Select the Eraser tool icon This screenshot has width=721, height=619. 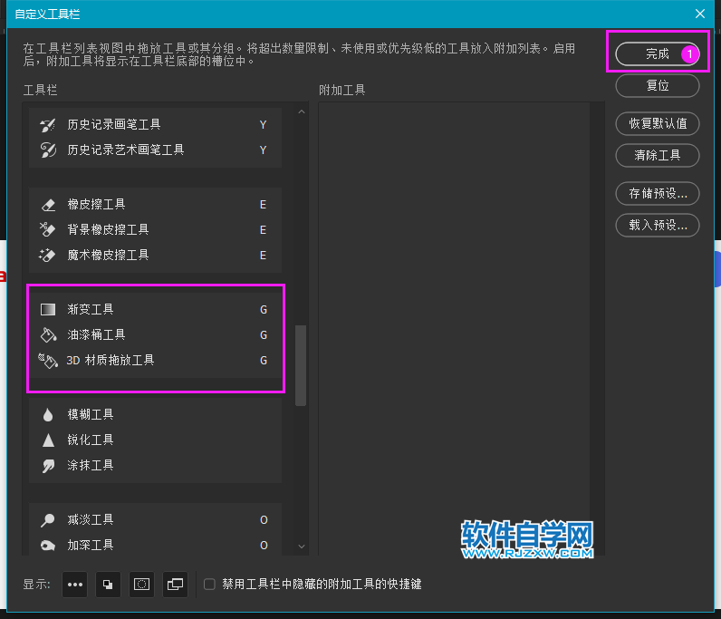(48, 204)
